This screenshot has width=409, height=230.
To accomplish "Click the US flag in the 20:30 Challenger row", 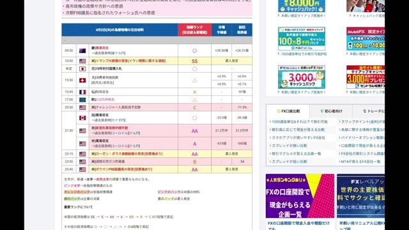I will (x=82, y=107).
